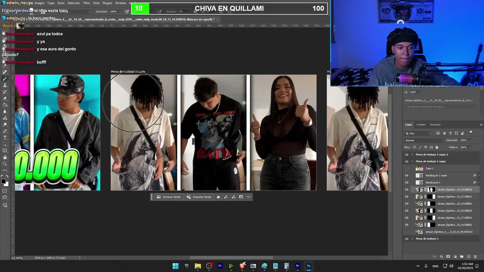
Task: Click the Add layer style fx icon at panel bottom
Action: pyautogui.click(x=441, y=257)
